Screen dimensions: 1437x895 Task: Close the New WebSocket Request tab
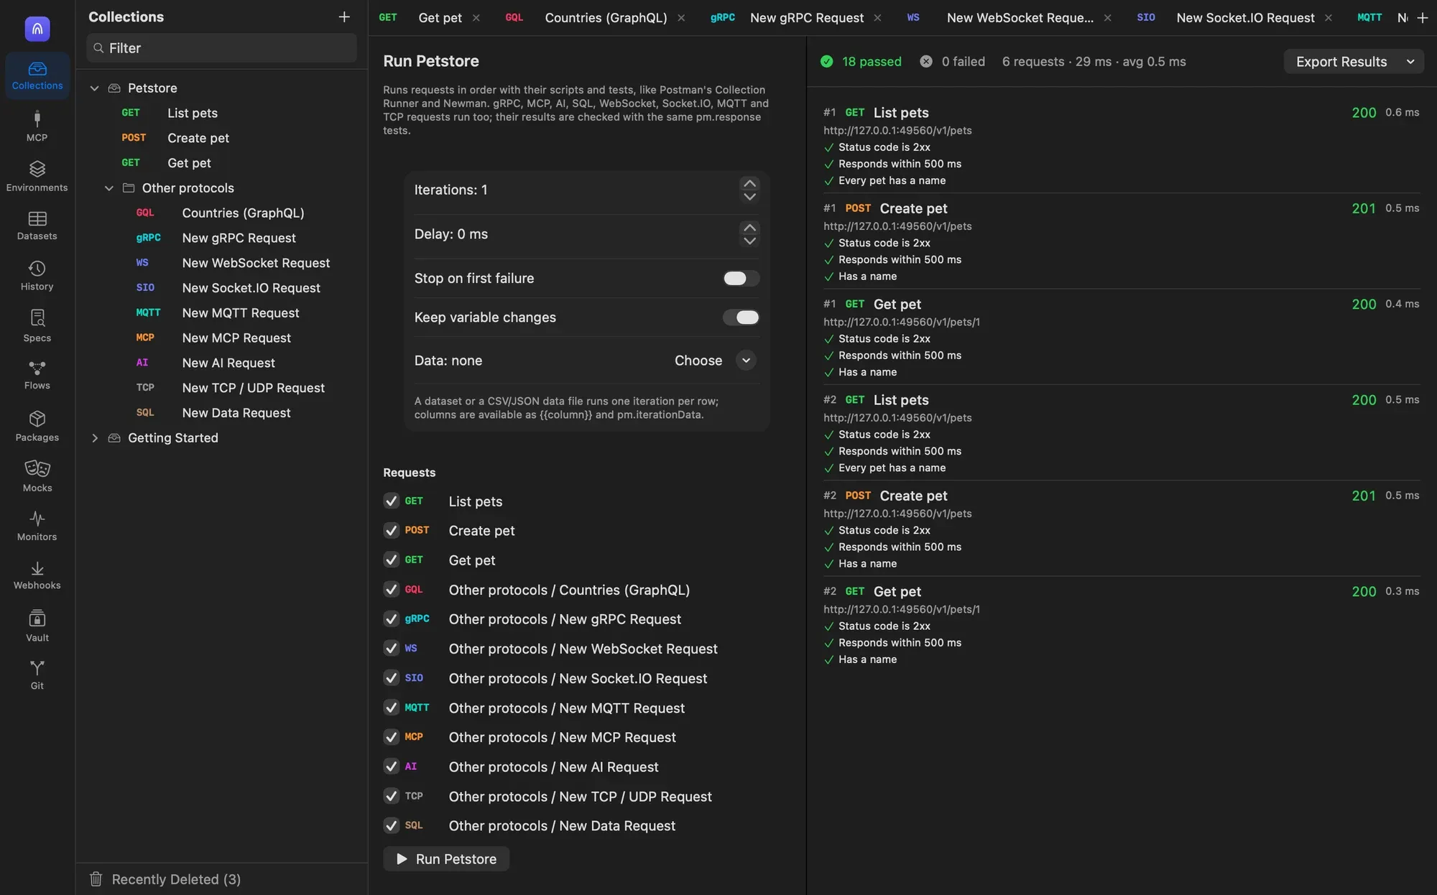coord(1107,18)
